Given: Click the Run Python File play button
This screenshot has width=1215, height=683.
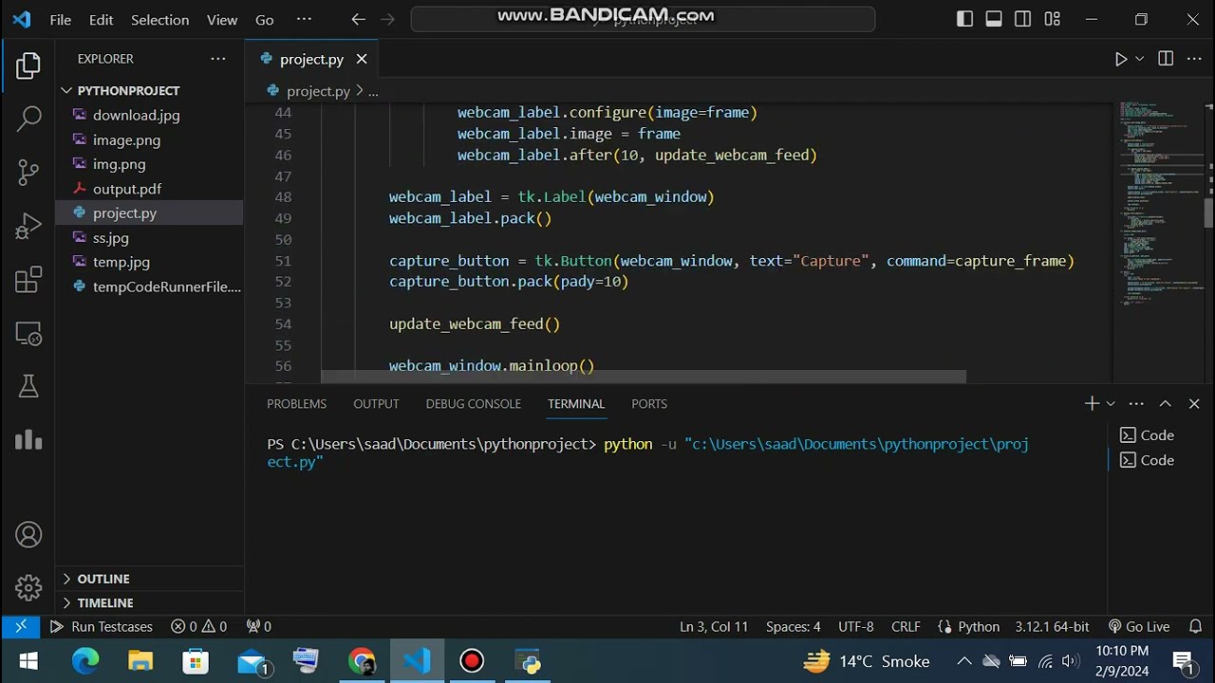Looking at the screenshot, I should click(x=1120, y=59).
